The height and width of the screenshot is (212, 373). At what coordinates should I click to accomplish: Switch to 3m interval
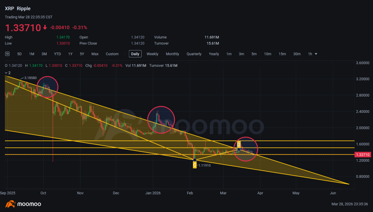[242, 54]
